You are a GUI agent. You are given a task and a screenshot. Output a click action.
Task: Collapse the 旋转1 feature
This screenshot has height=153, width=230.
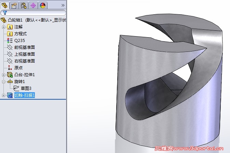tap(3, 82)
